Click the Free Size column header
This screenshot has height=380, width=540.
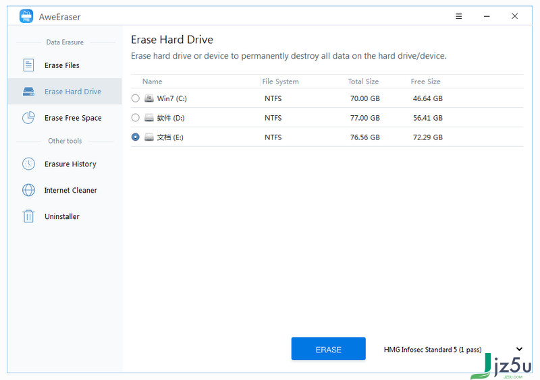pyautogui.click(x=425, y=82)
